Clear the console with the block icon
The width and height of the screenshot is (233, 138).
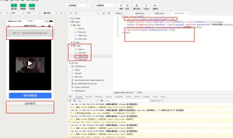[75, 100]
